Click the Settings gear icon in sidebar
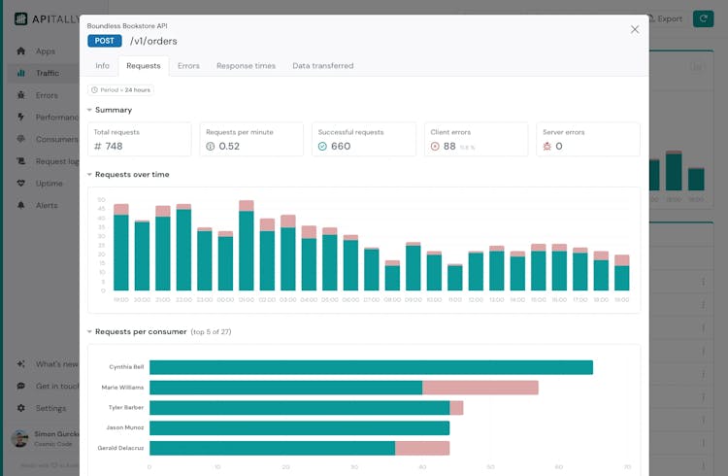 click(x=21, y=408)
